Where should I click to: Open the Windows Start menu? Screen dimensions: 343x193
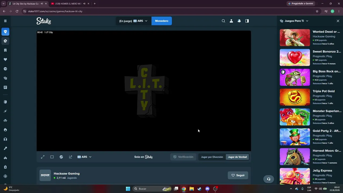128,189
